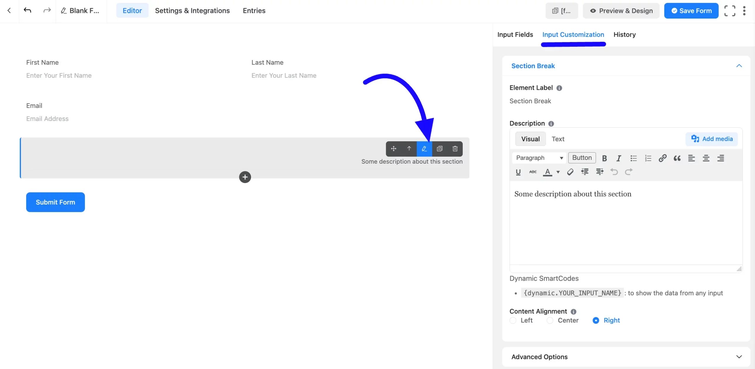Click the Save Form button
Image resolution: width=755 pixels, height=369 pixels.
click(x=691, y=11)
